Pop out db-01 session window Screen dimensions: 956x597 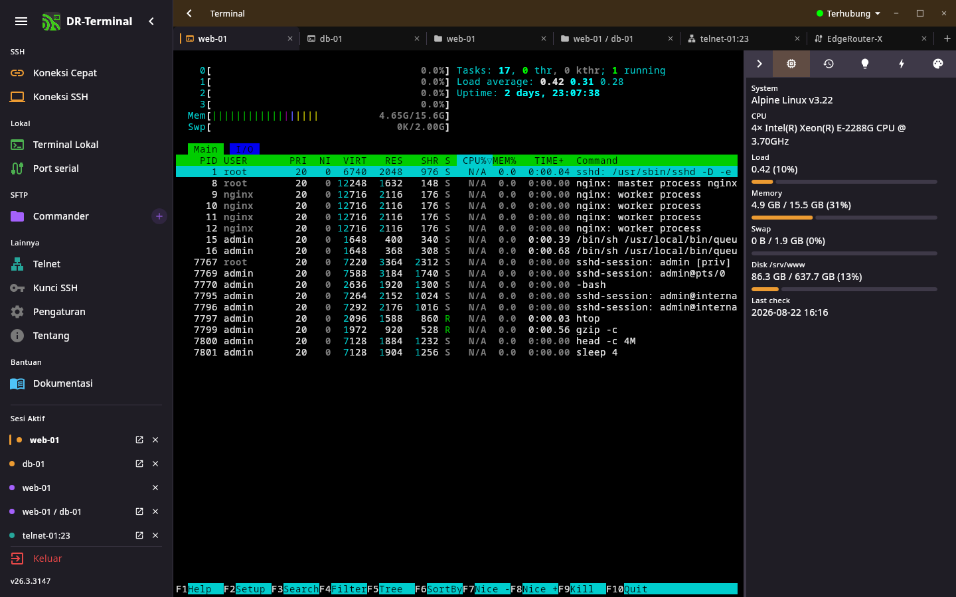click(139, 464)
